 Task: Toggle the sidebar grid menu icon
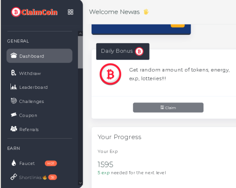tap(70, 12)
